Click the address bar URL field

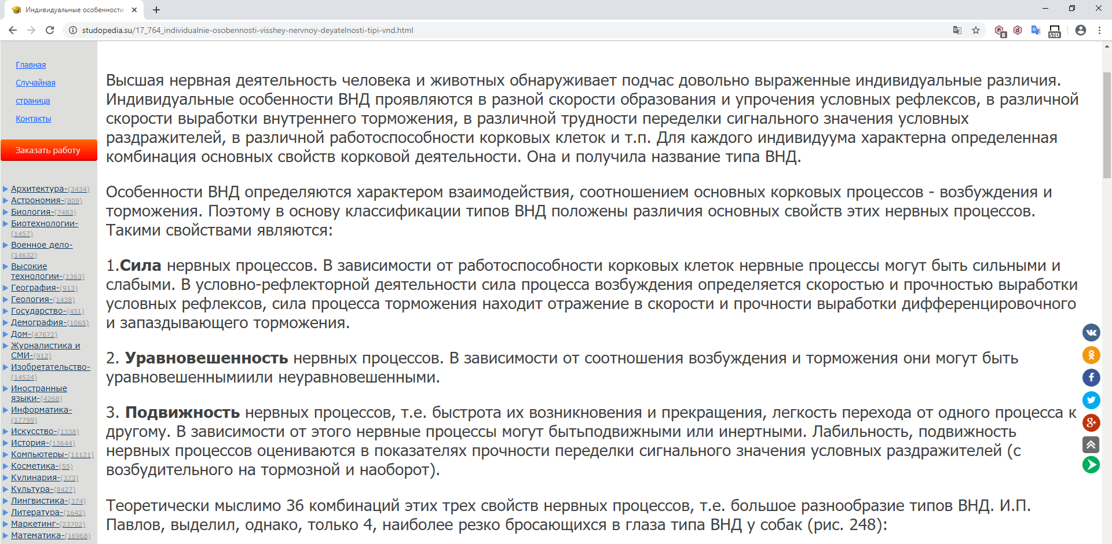(x=510, y=30)
